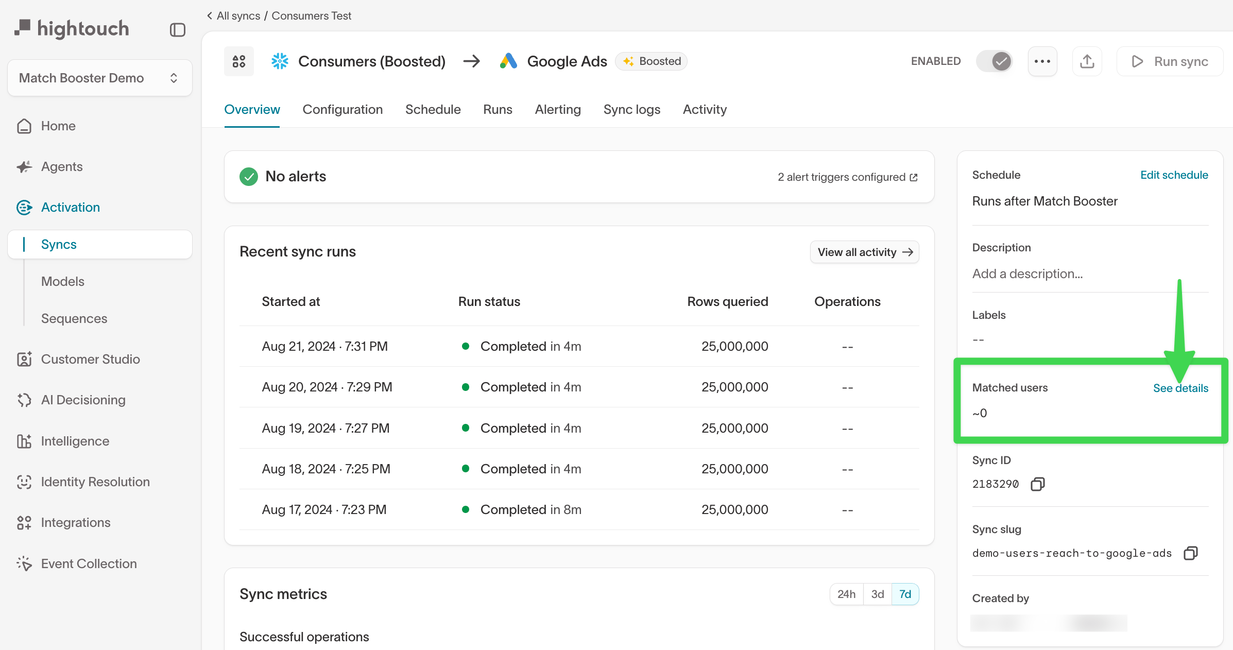
Task: Click Add a description field
Action: 1027,273
